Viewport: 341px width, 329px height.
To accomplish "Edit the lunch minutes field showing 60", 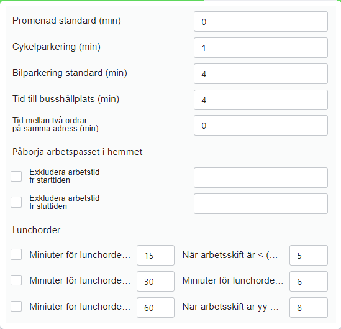I will pos(155,308).
